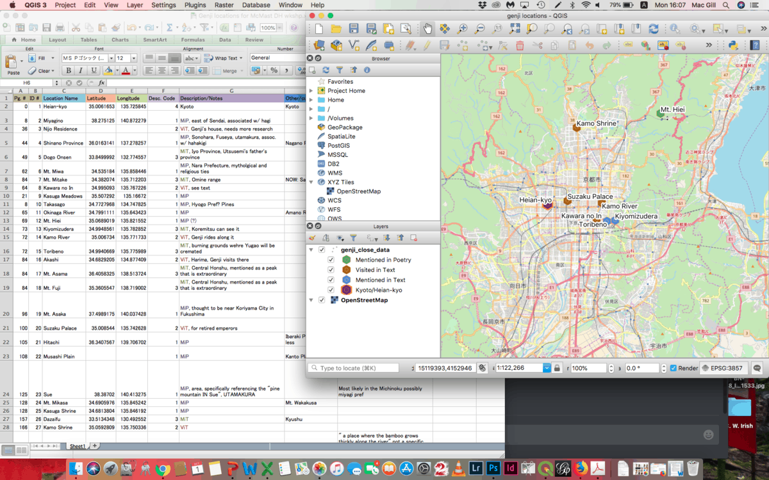Click the filter icon in Browser panel
This screenshot has height=480, width=769.
340,70
